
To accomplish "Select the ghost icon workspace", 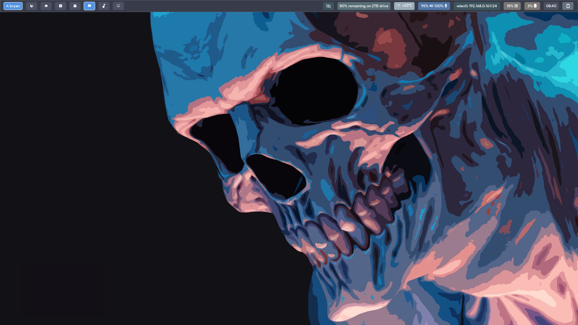I will coord(75,6).
